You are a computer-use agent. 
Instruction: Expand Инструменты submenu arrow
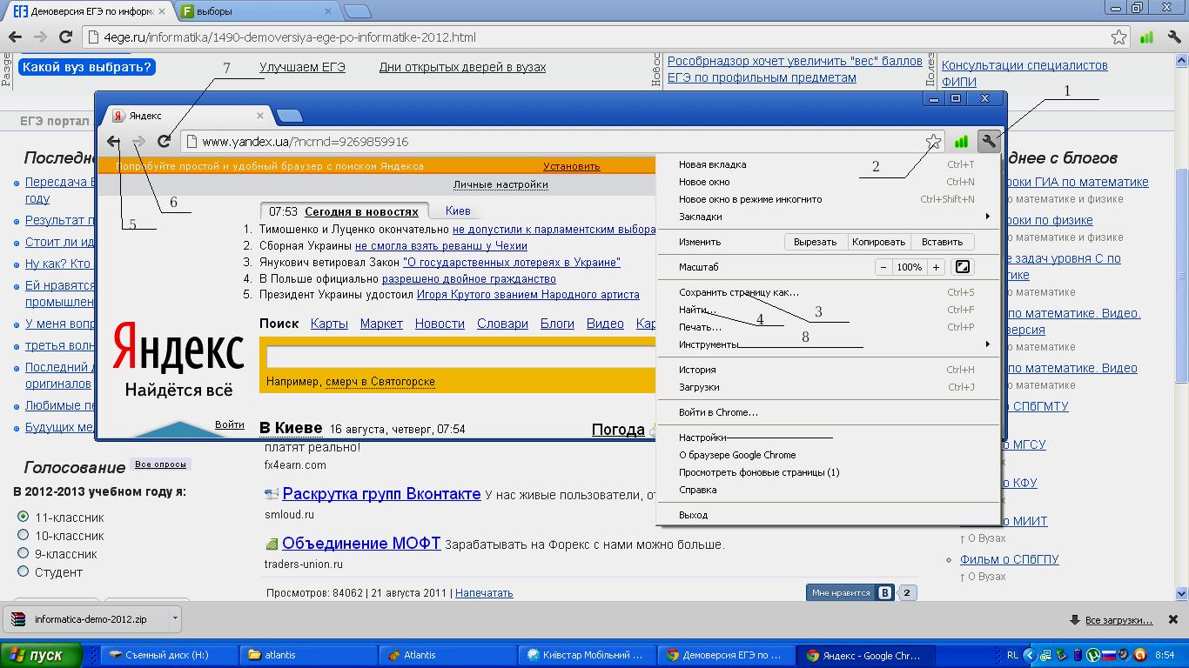(987, 344)
